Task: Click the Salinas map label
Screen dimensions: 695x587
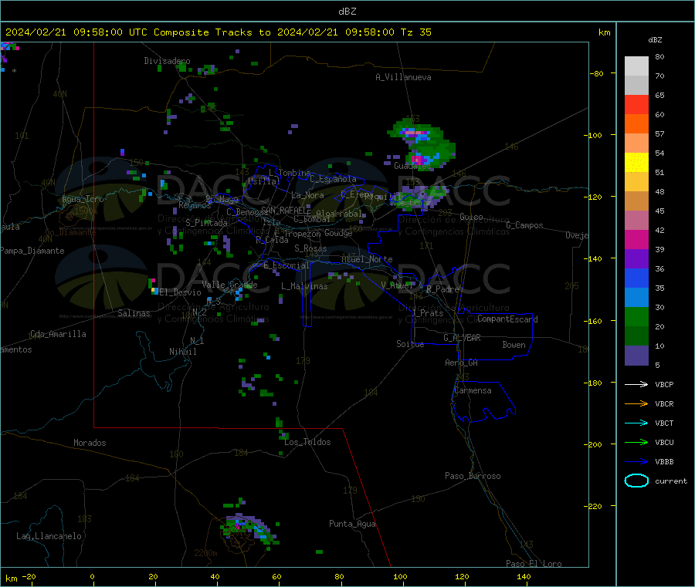Action: [x=134, y=313]
